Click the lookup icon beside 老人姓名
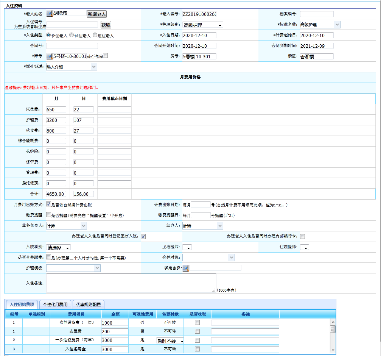 (49, 14)
